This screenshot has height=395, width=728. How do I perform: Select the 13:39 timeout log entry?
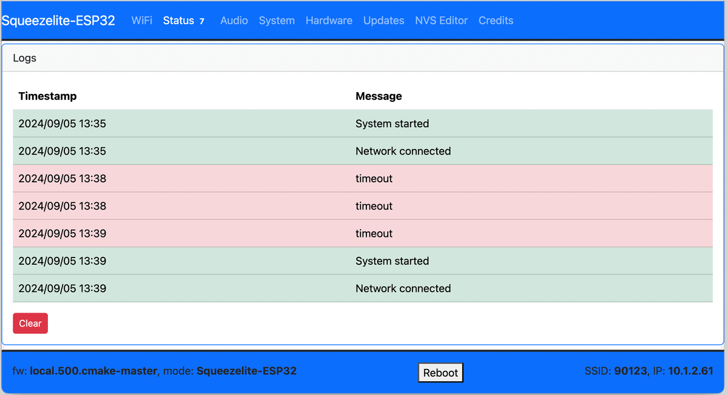(362, 233)
